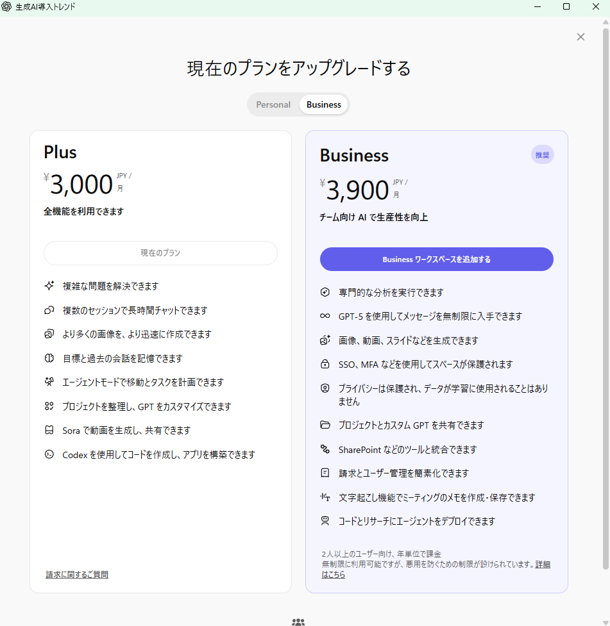Viewport: 610px width, 626px height.
Task: Close the upgrade plan dialog with X
Action: tap(580, 37)
